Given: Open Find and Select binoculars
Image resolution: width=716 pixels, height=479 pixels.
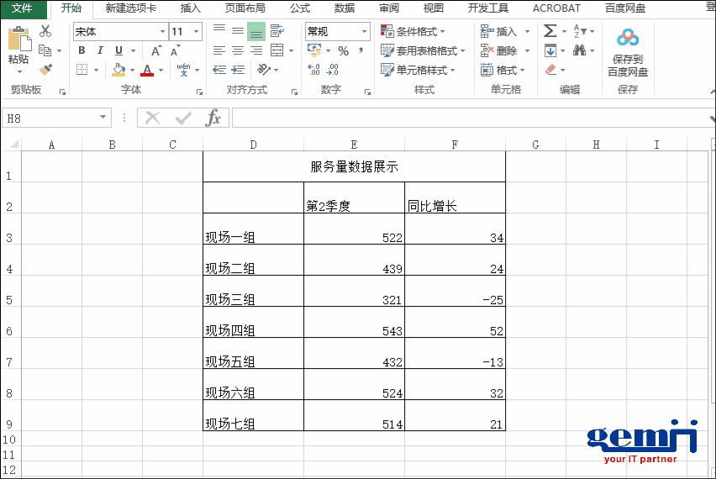Looking at the screenshot, I should (x=580, y=50).
